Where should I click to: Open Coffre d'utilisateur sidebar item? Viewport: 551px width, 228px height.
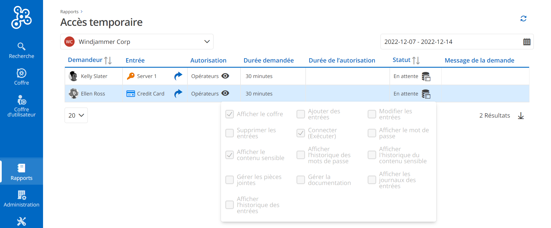pos(22,106)
